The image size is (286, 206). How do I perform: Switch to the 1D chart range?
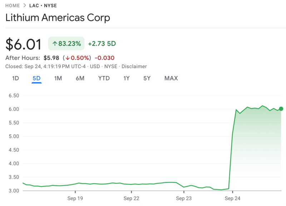[15, 78]
